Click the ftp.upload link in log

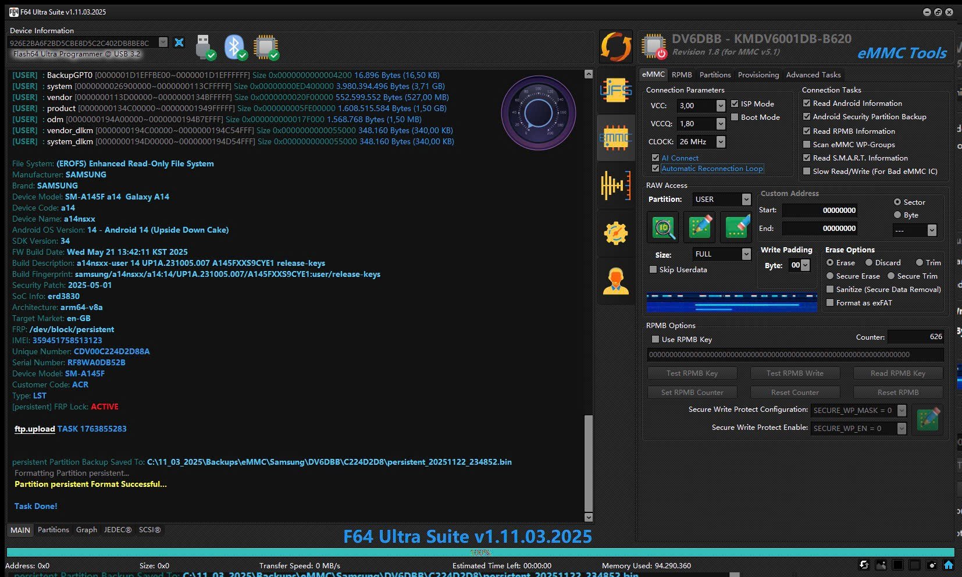pyautogui.click(x=34, y=429)
